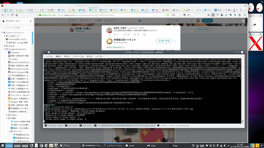Viewport: 264px width, 148px height.
Task: Open the jp keyboard layout indicator
Action: (198, 146)
